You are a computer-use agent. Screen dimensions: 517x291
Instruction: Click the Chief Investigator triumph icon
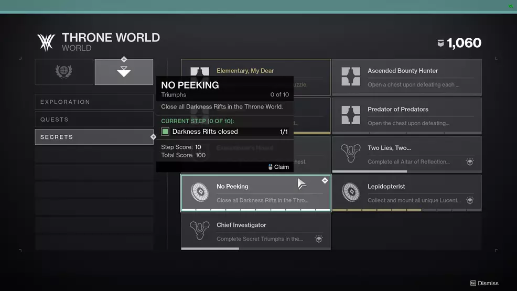coord(199,231)
